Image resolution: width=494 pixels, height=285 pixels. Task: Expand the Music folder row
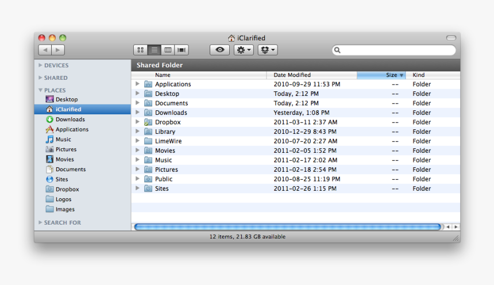click(x=137, y=160)
